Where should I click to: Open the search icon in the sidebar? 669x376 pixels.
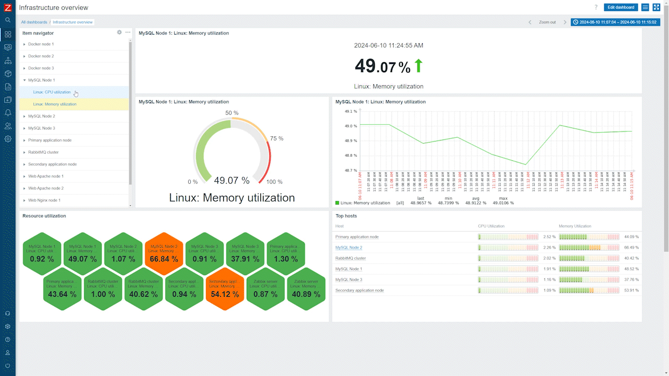(x=8, y=20)
